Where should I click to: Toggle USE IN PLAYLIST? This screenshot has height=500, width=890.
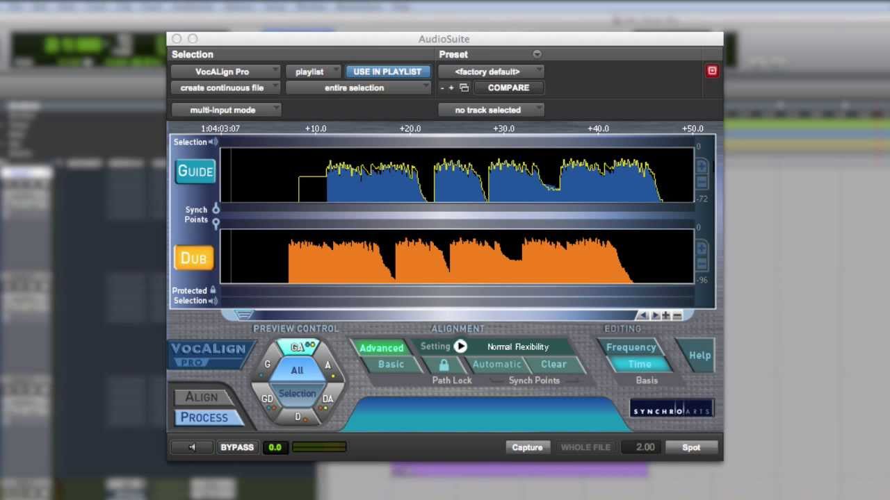[x=387, y=72]
